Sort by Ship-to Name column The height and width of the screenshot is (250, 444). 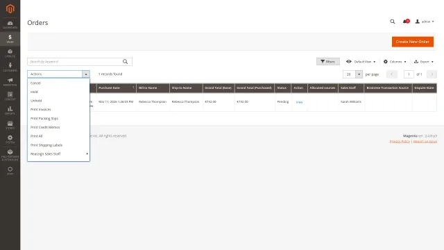point(186,88)
